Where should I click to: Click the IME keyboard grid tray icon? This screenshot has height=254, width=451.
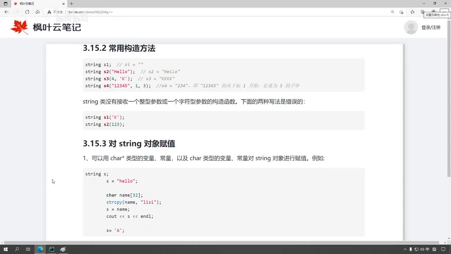point(434,249)
